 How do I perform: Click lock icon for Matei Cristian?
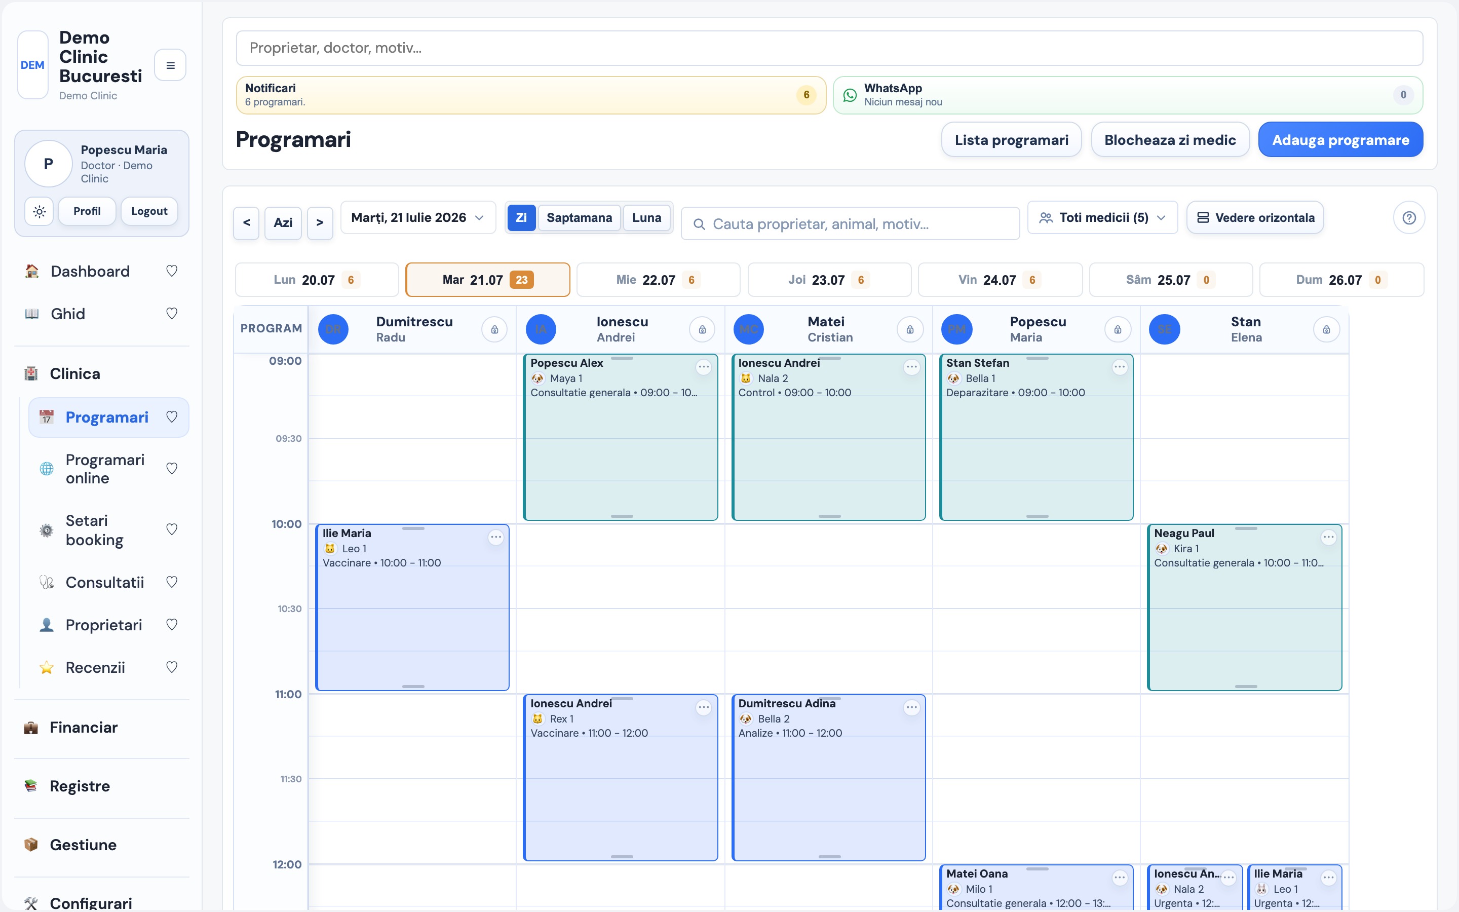[x=910, y=329]
